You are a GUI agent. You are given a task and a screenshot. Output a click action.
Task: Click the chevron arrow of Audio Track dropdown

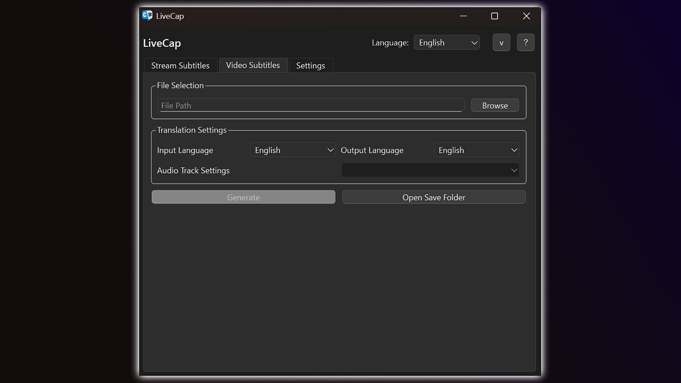(x=514, y=170)
